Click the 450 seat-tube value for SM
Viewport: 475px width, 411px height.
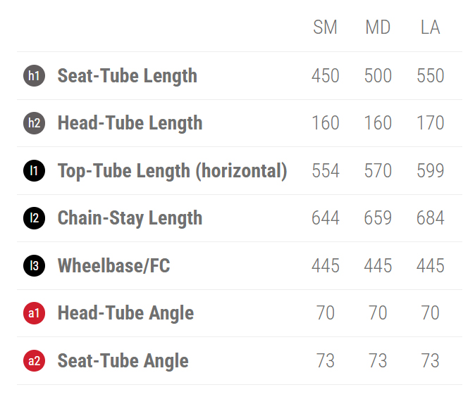(x=326, y=76)
